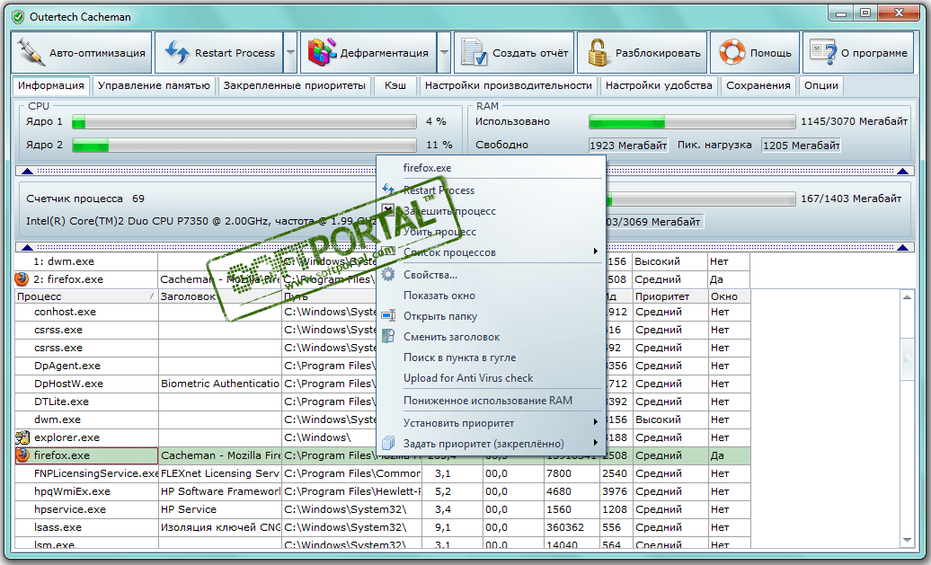Choose Показать окно in context menu

click(491, 296)
